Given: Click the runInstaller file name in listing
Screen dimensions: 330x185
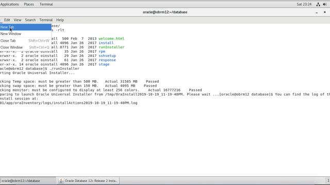Looking at the screenshot, I should [x=111, y=47].
